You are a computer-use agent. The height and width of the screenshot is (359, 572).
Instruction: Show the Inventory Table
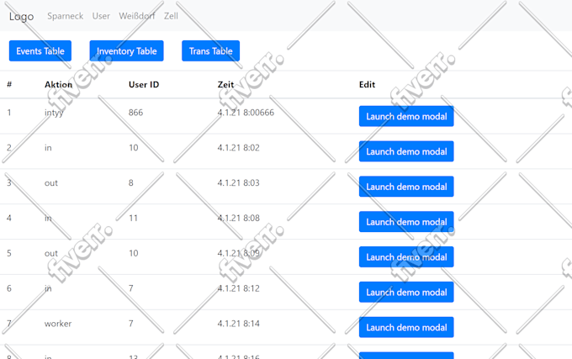point(126,50)
